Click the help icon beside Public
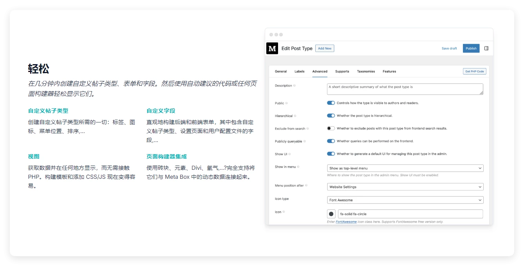 point(287,103)
